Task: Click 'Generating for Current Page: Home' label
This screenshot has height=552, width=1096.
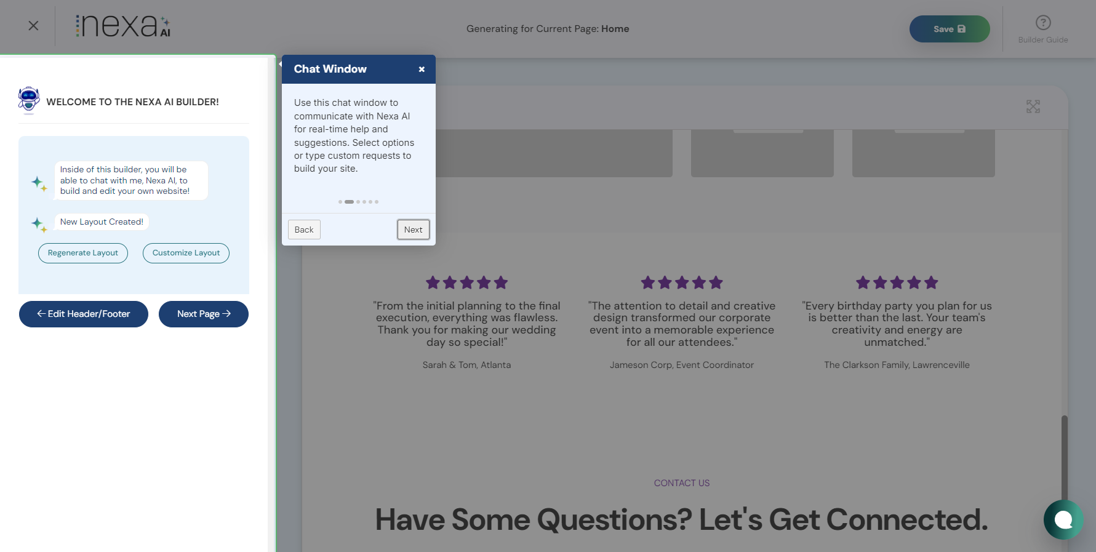Action: (548, 29)
